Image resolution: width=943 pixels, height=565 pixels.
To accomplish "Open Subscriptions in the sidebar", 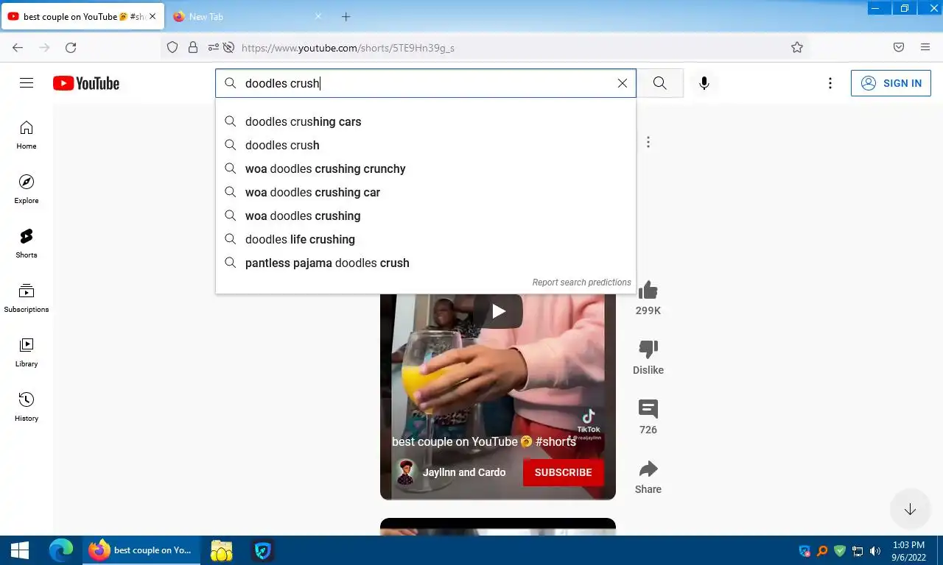I will point(27,298).
